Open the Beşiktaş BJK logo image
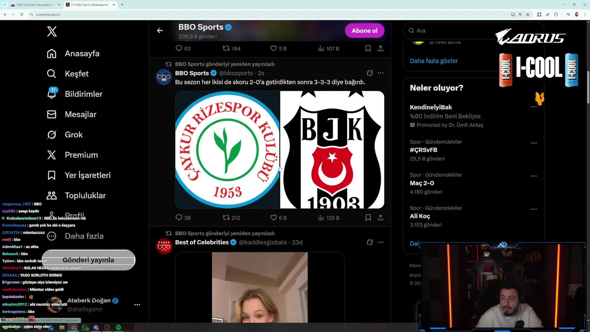The height and width of the screenshot is (332, 590). click(332, 149)
